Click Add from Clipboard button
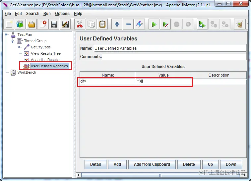 pos(152,164)
